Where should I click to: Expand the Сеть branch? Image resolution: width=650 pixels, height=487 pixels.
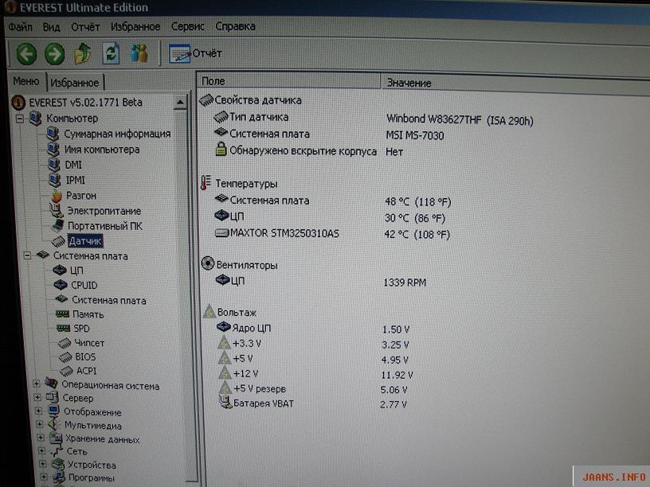pyautogui.click(x=42, y=450)
